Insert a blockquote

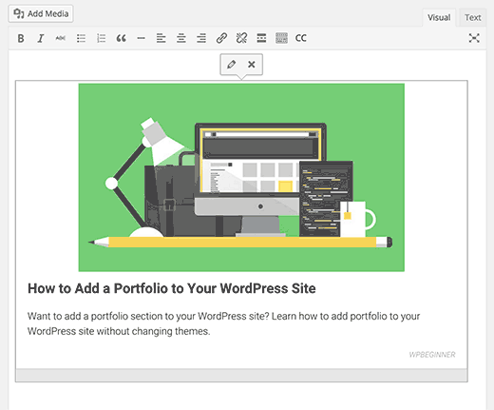pos(121,38)
